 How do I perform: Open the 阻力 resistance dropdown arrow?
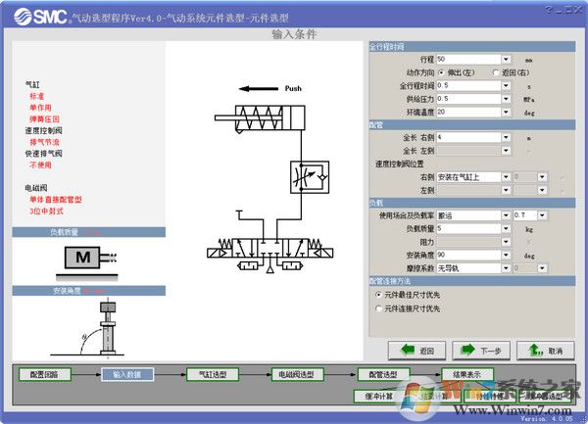tap(506, 242)
